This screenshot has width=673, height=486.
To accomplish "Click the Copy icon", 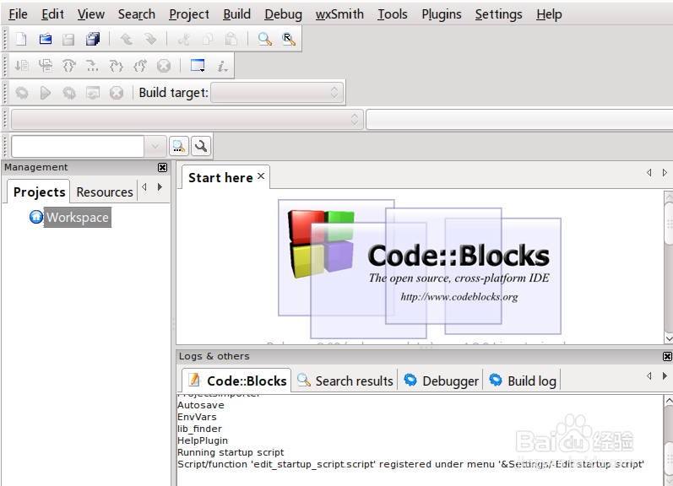I will (208, 39).
